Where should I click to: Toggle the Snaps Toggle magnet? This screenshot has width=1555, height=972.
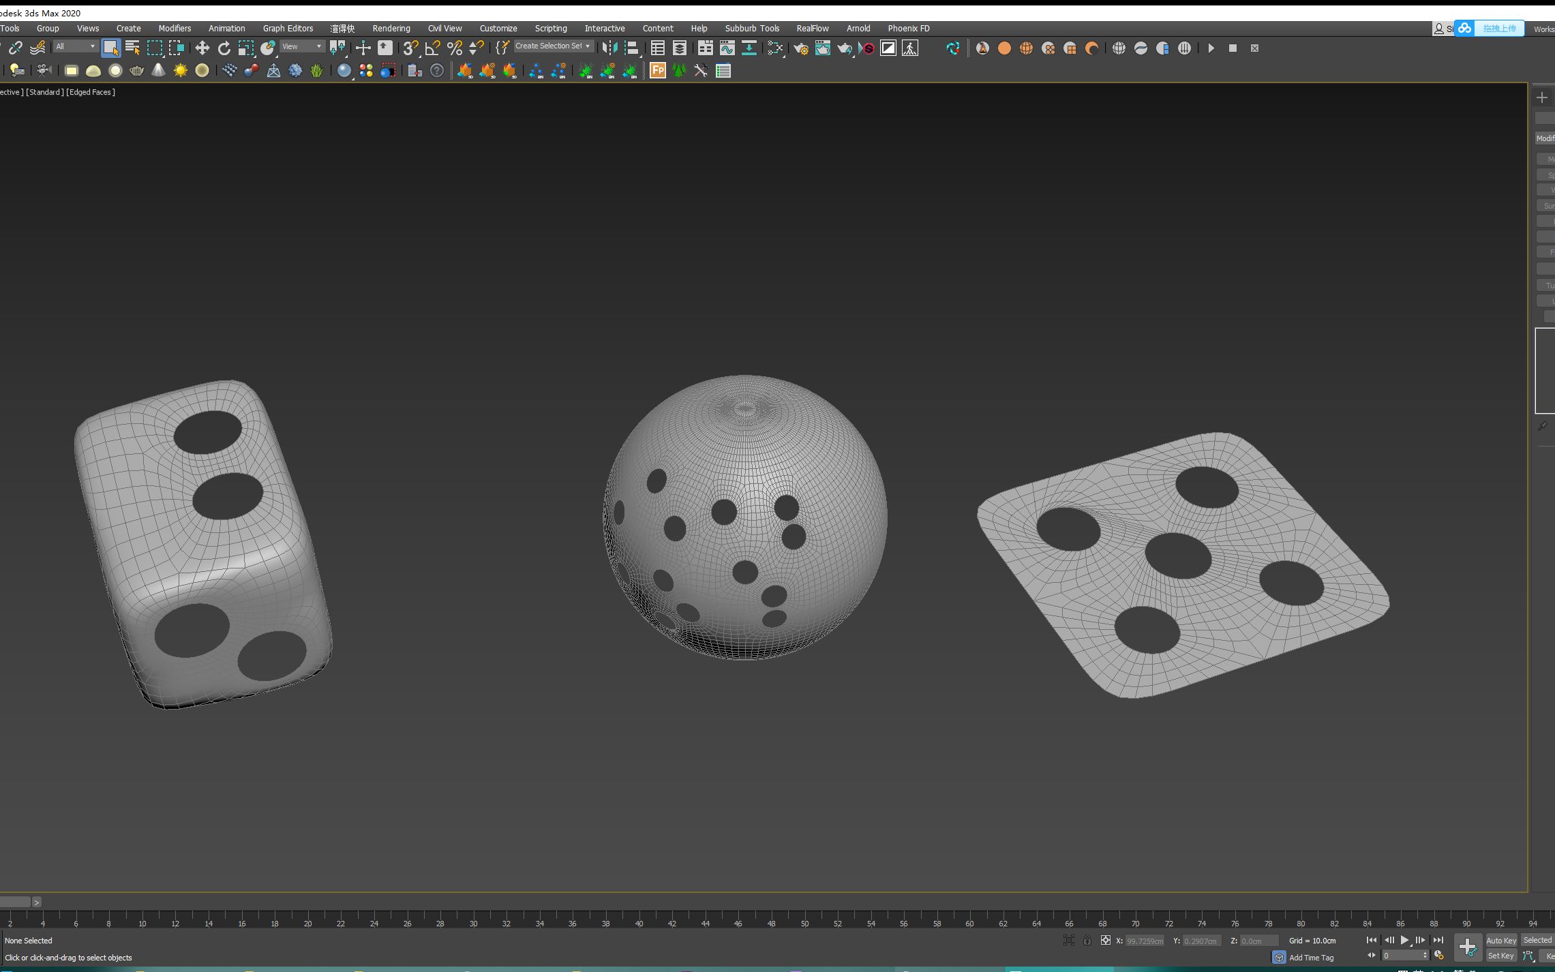point(410,48)
